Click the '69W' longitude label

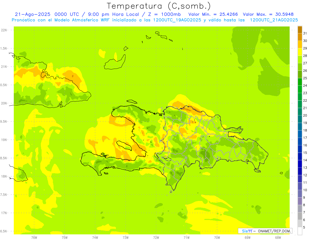click(248, 238)
